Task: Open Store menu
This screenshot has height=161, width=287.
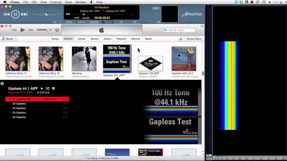Action: 69,2
